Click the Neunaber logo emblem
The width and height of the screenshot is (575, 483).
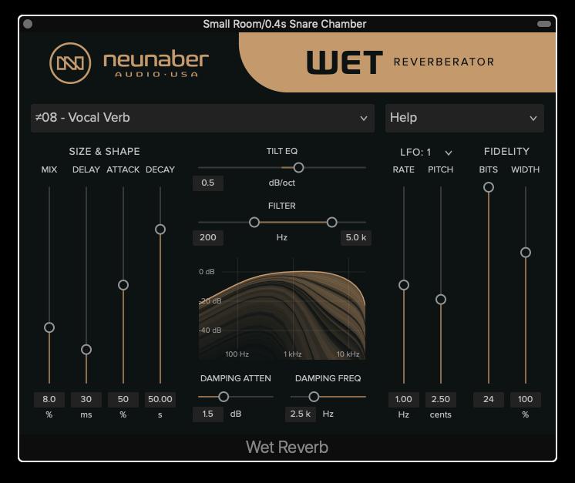(70, 63)
